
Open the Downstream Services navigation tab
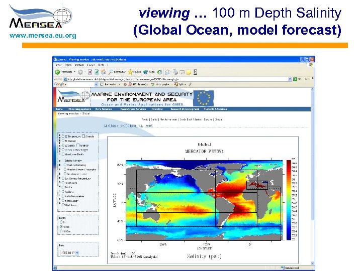[x=133, y=109]
